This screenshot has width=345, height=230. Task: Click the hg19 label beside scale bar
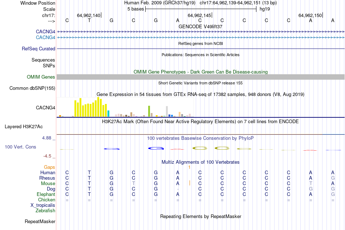pyautogui.click(x=265, y=9)
